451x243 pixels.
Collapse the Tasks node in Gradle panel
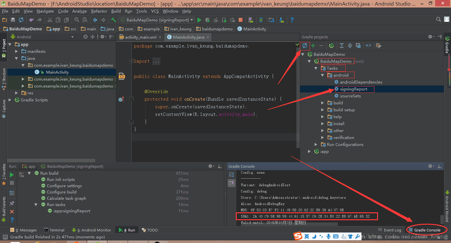point(316,68)
